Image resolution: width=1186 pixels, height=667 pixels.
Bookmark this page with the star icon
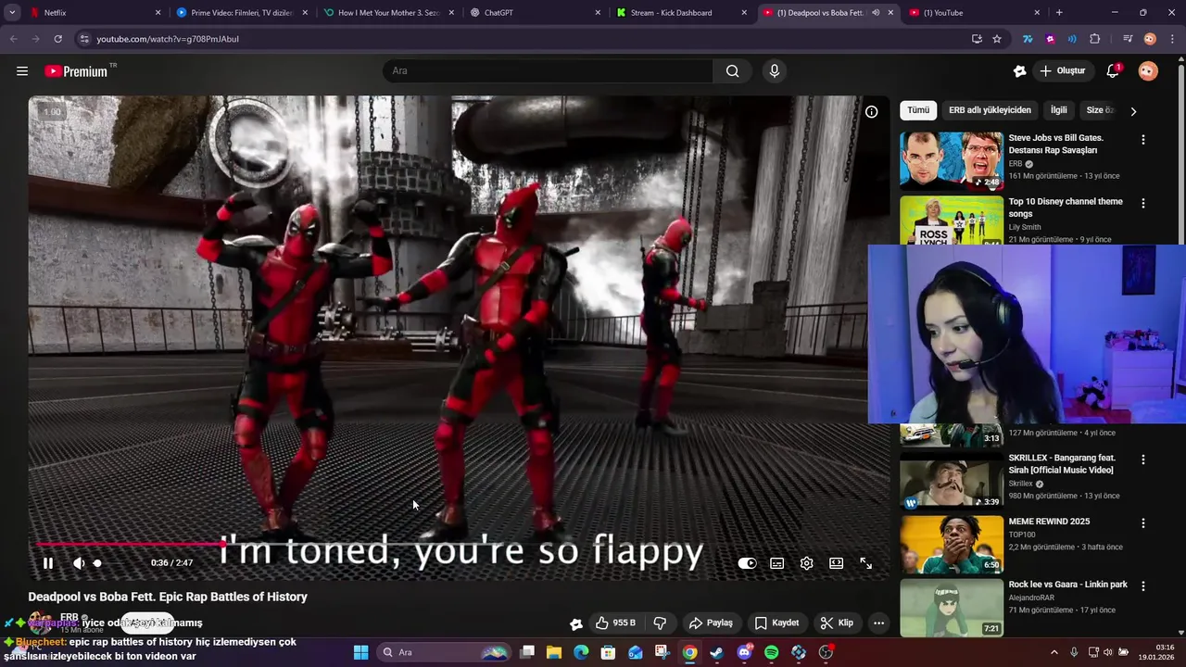997,39
